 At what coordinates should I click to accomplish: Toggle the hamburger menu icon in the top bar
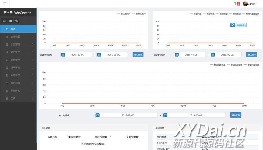coord(5,4)
